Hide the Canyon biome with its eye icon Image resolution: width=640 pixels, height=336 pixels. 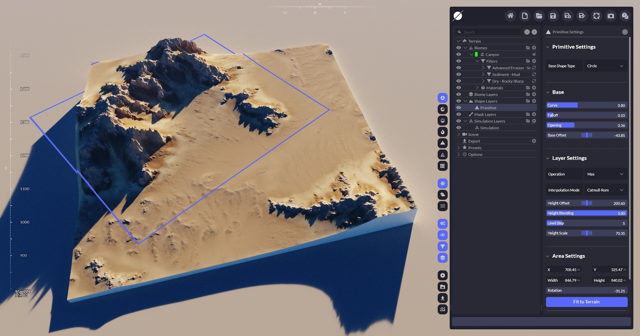coord(459,54)
